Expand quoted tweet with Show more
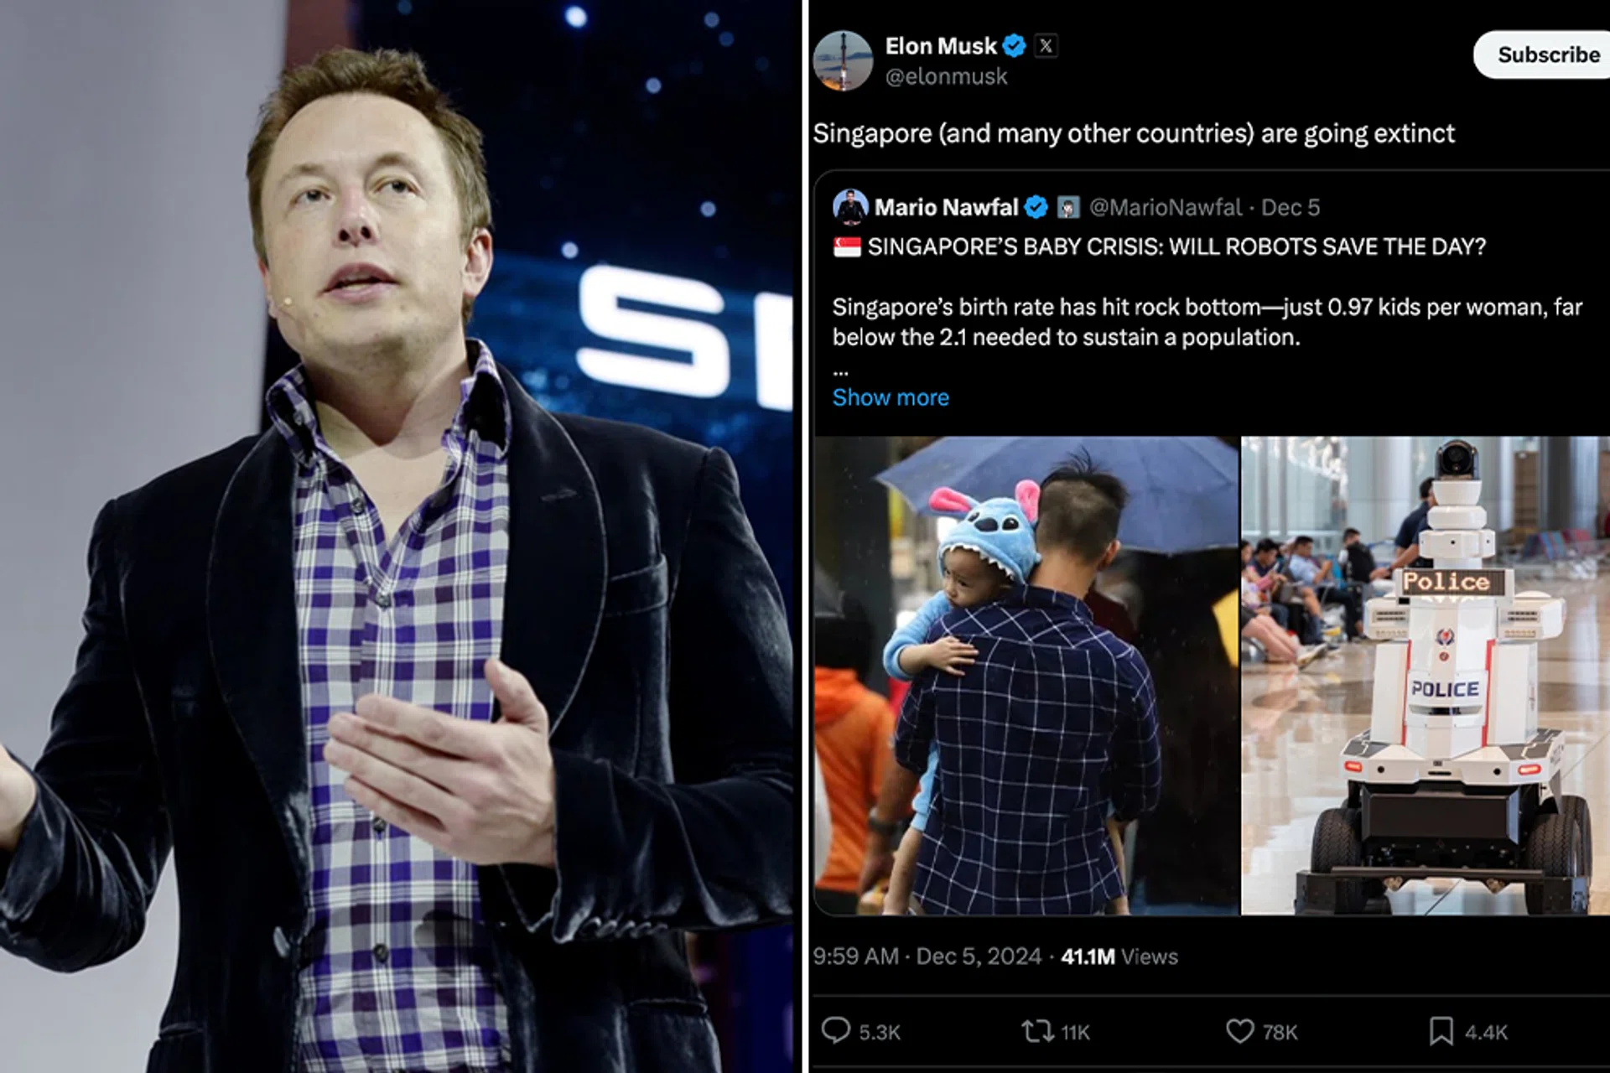The width and height of the screenshot is (1610, 1073). click(x=891, y=397)
